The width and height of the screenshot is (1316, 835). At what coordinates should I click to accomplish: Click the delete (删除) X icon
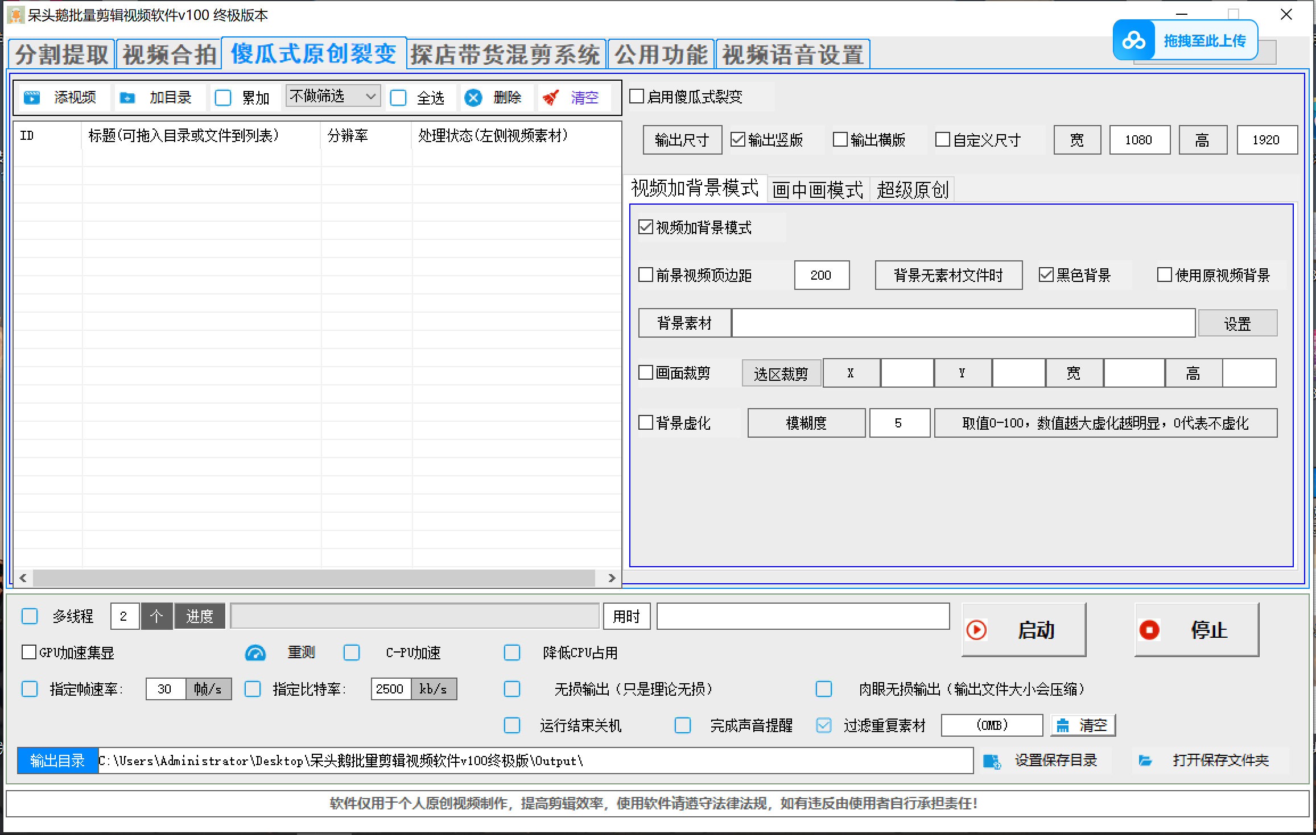(x=473, y=98)
